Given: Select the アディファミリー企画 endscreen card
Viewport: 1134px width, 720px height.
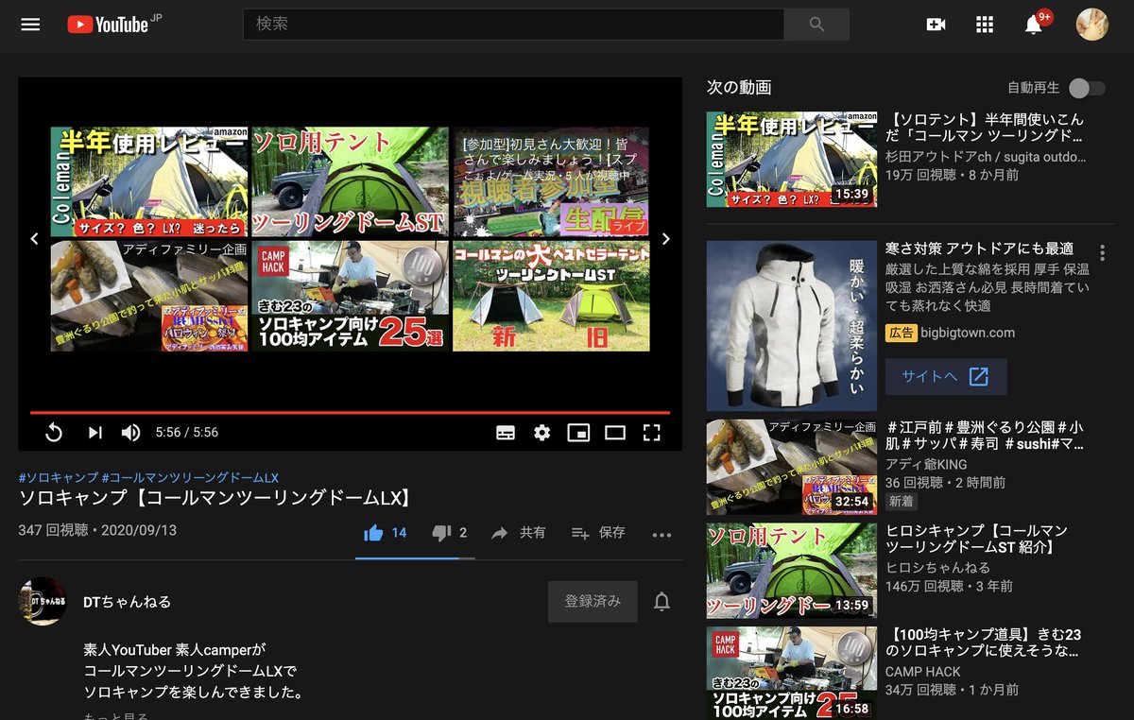Looking at the screenshot, I should [149, 296].
